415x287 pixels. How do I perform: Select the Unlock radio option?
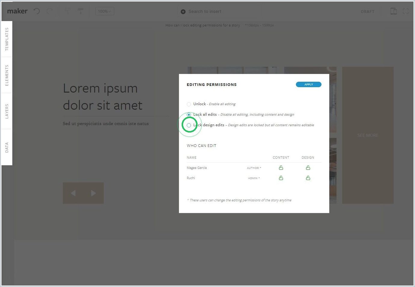coord(189,104)
